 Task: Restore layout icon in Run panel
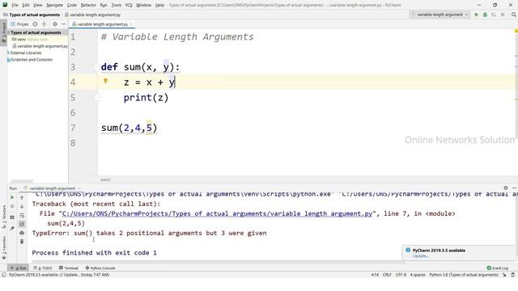click(12, 217)
